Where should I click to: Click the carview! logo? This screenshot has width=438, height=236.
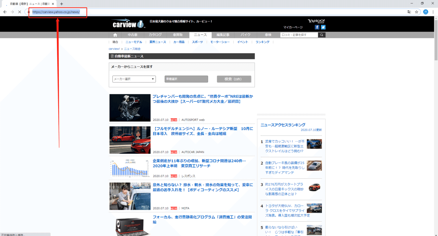[128, 24]
